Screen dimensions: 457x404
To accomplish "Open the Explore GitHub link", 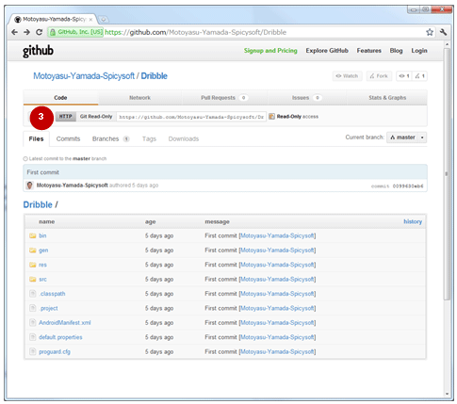I will pyautogui.click(x=327, y=51).
